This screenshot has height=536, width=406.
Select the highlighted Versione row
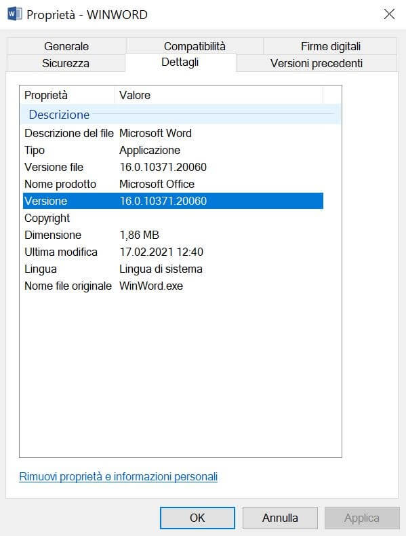coord(173,201)
